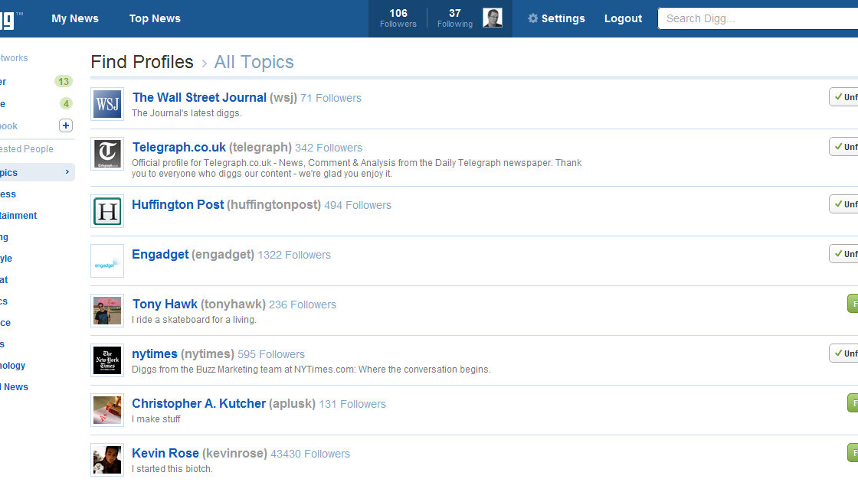
Task: Click 1322 Followers next to Engadget
Action: pos(294,255)
